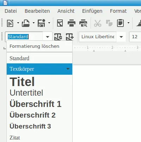Open the New document dropdown arrow
The height and width of the screenshot is (142, 141).
coord(18,23)
